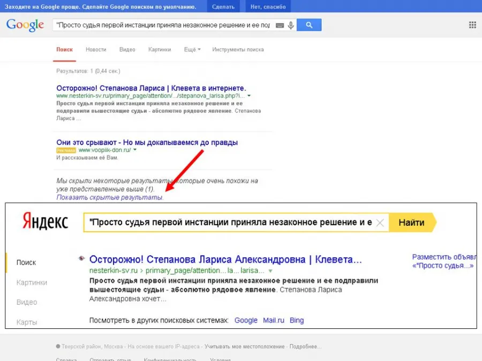Expand dropdown arrow after www.vooplik-don.ru URL
482x361 pixels.
134,150
